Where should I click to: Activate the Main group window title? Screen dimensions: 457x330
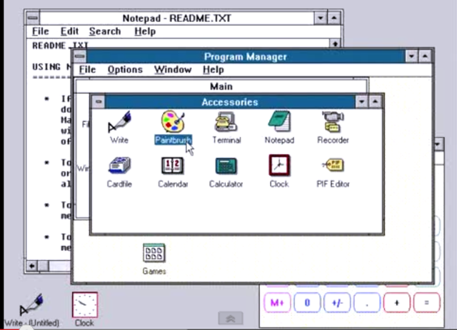click(221, 86)
